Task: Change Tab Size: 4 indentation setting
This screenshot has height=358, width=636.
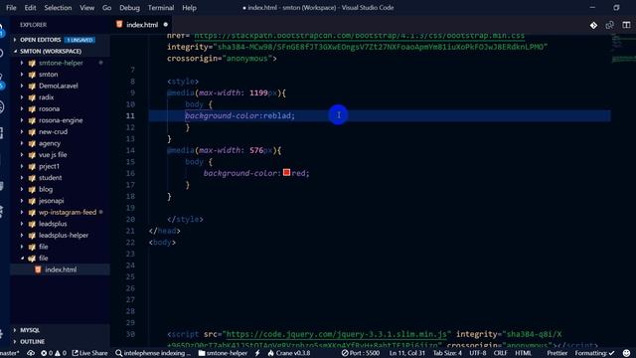Action: tap(447, 353)
